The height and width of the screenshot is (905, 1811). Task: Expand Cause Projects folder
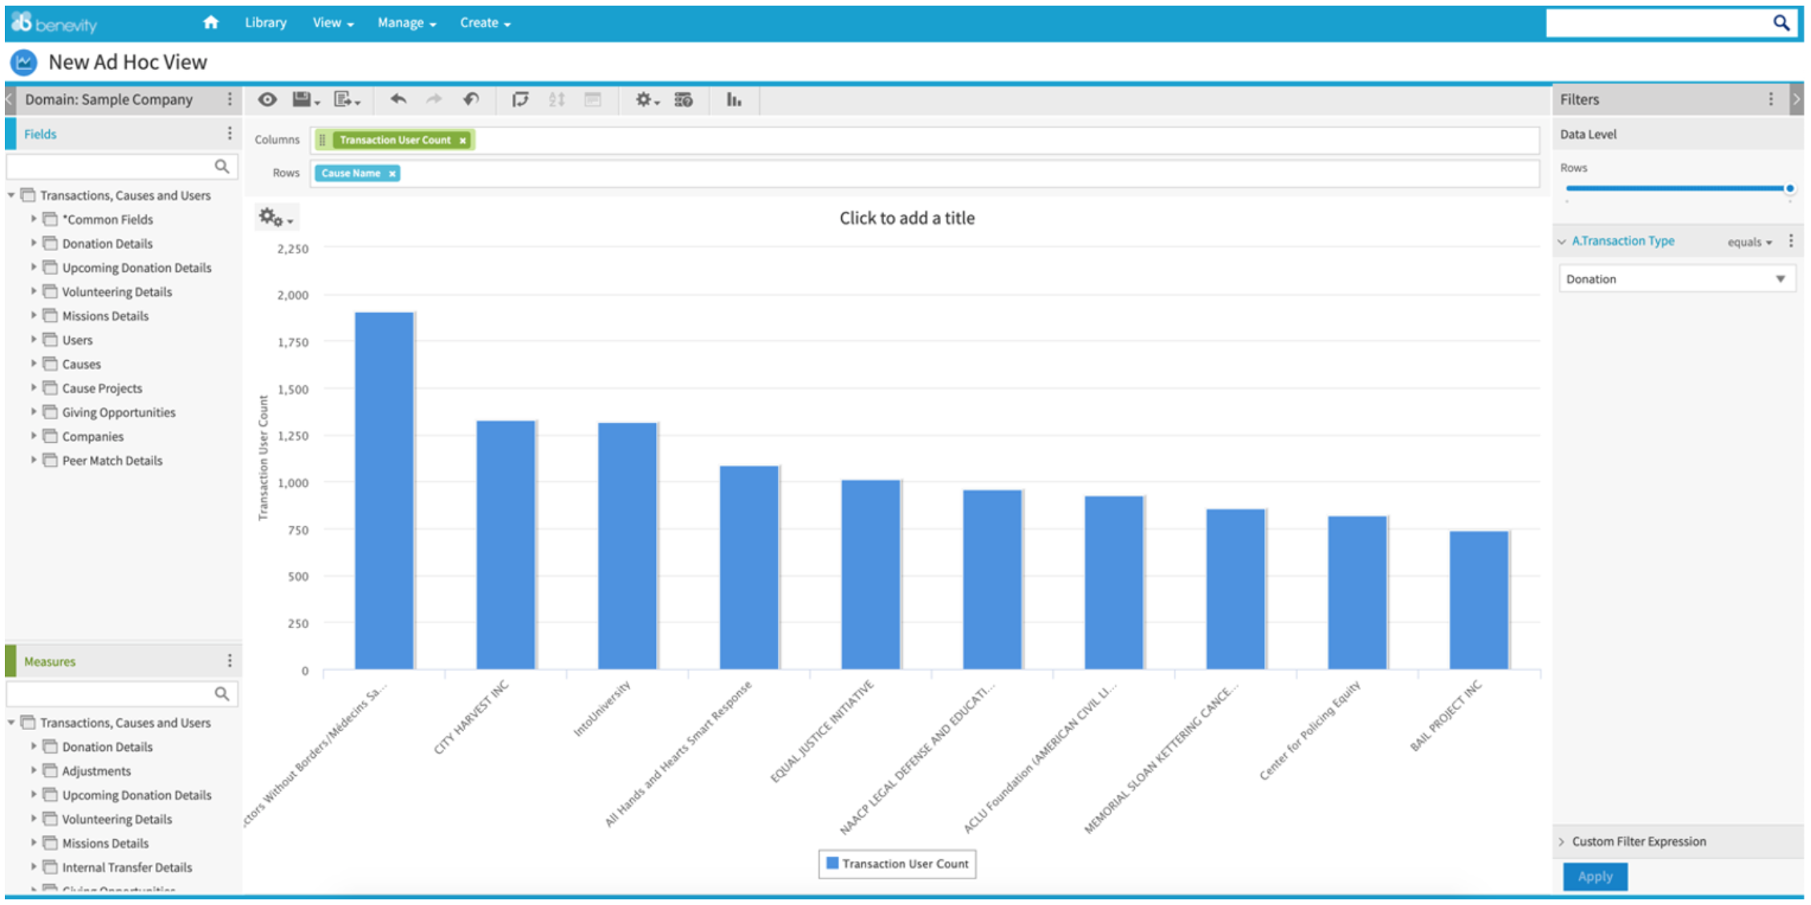(34, 387)
